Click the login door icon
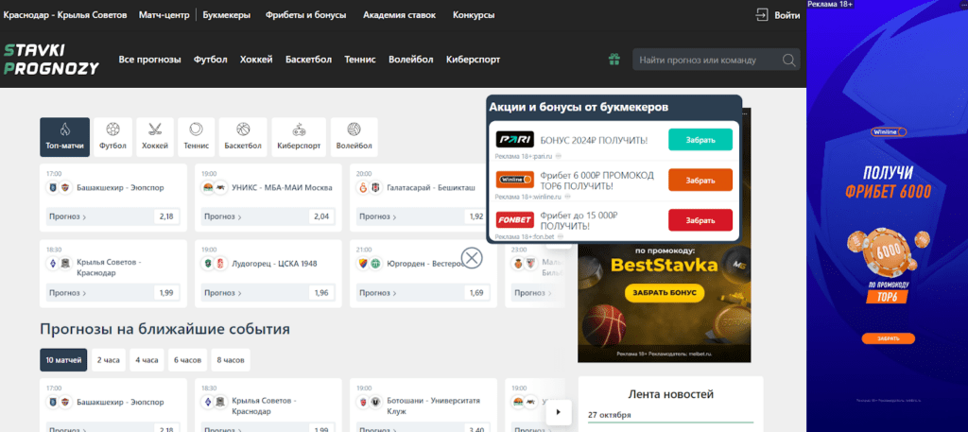This screenshot has height=432, width=968. pyautogui.click(x=763, y=15)
